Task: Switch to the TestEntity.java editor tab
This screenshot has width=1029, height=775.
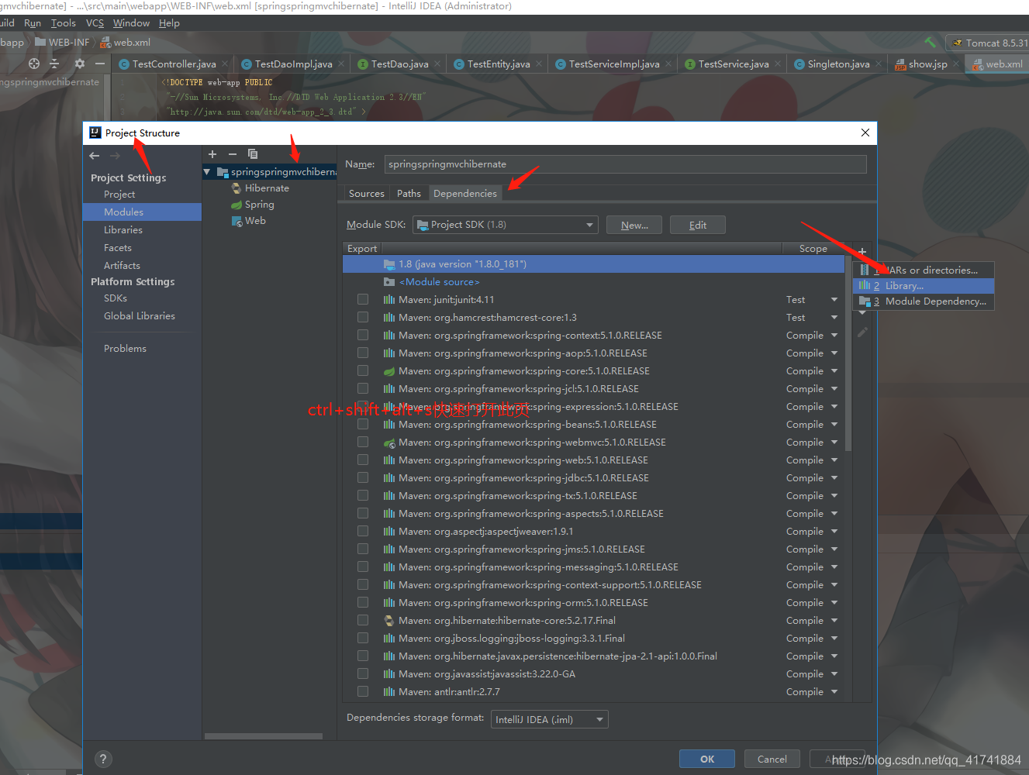Action: 499,64
